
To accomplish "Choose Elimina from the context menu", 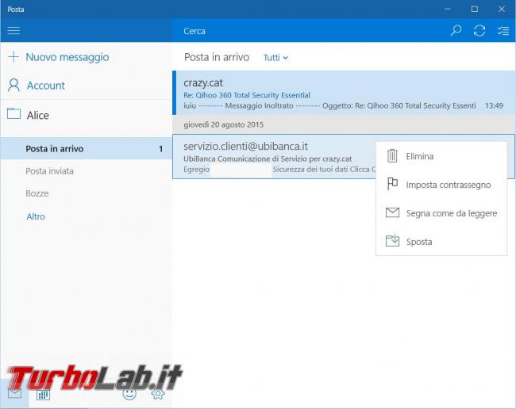I will point(441,156).
